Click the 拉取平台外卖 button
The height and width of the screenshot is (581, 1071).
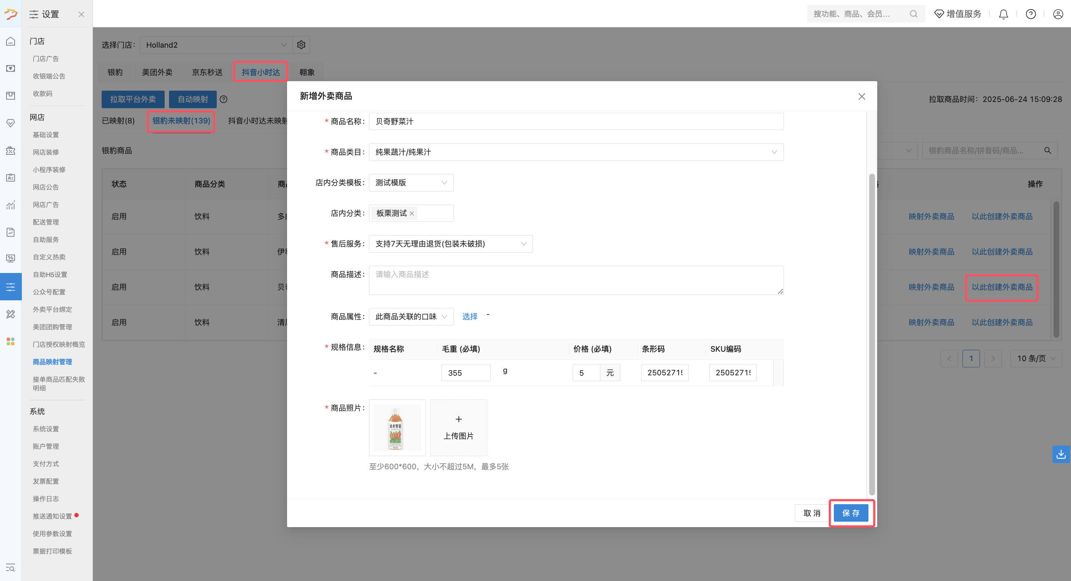133,99
